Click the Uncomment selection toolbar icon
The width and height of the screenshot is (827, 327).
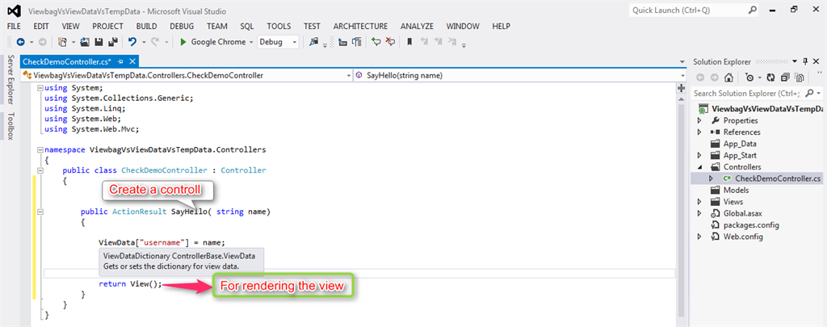click(390, 42)
